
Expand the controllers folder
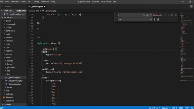tap(10, 31)
